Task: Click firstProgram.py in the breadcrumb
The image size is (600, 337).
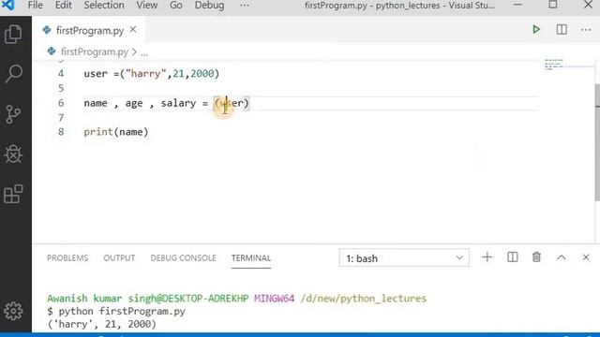Action: pos(95,51)
